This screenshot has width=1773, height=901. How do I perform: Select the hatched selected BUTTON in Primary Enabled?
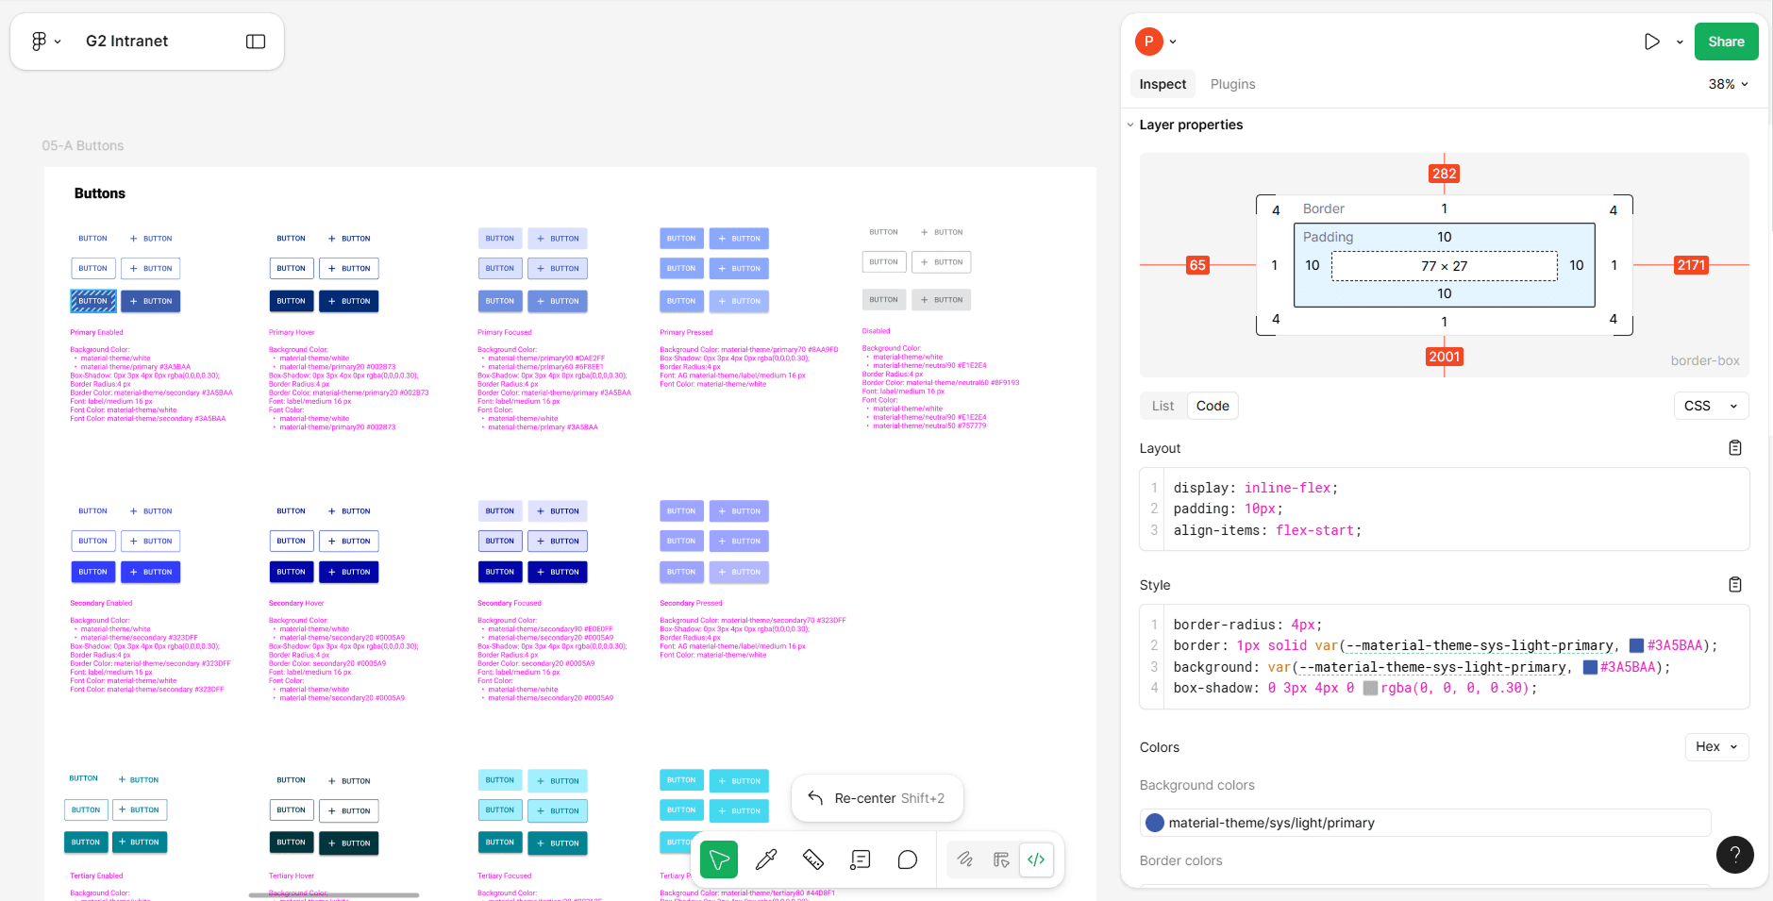pos(93,301)
